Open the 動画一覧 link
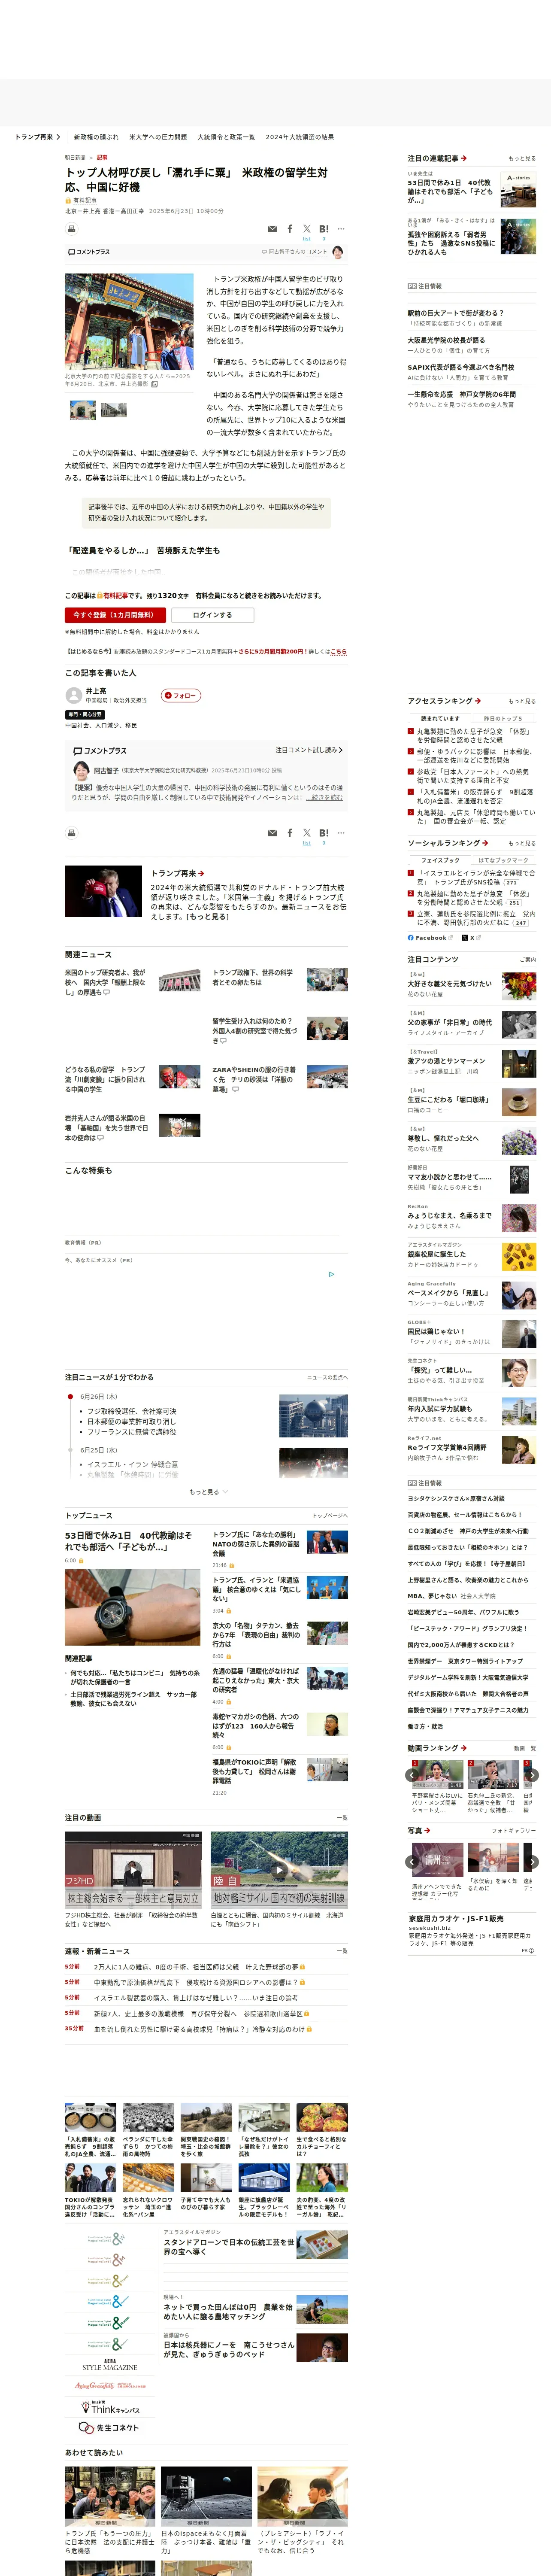 [525, 1747]
